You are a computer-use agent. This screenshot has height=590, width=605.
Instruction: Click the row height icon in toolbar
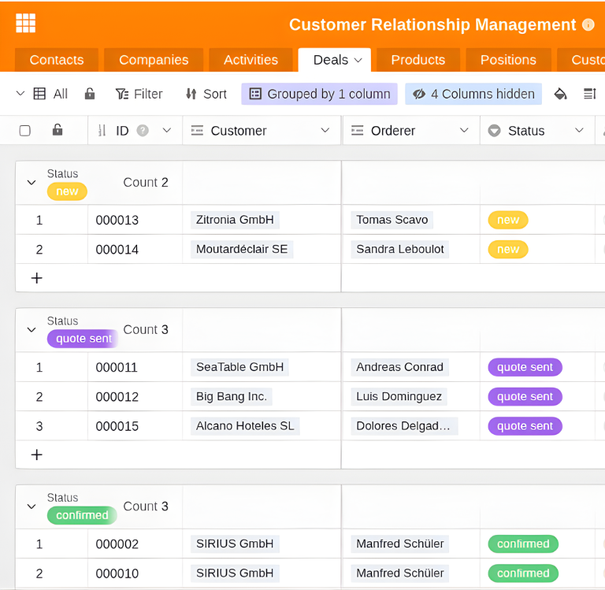click(x=589, y=94)
